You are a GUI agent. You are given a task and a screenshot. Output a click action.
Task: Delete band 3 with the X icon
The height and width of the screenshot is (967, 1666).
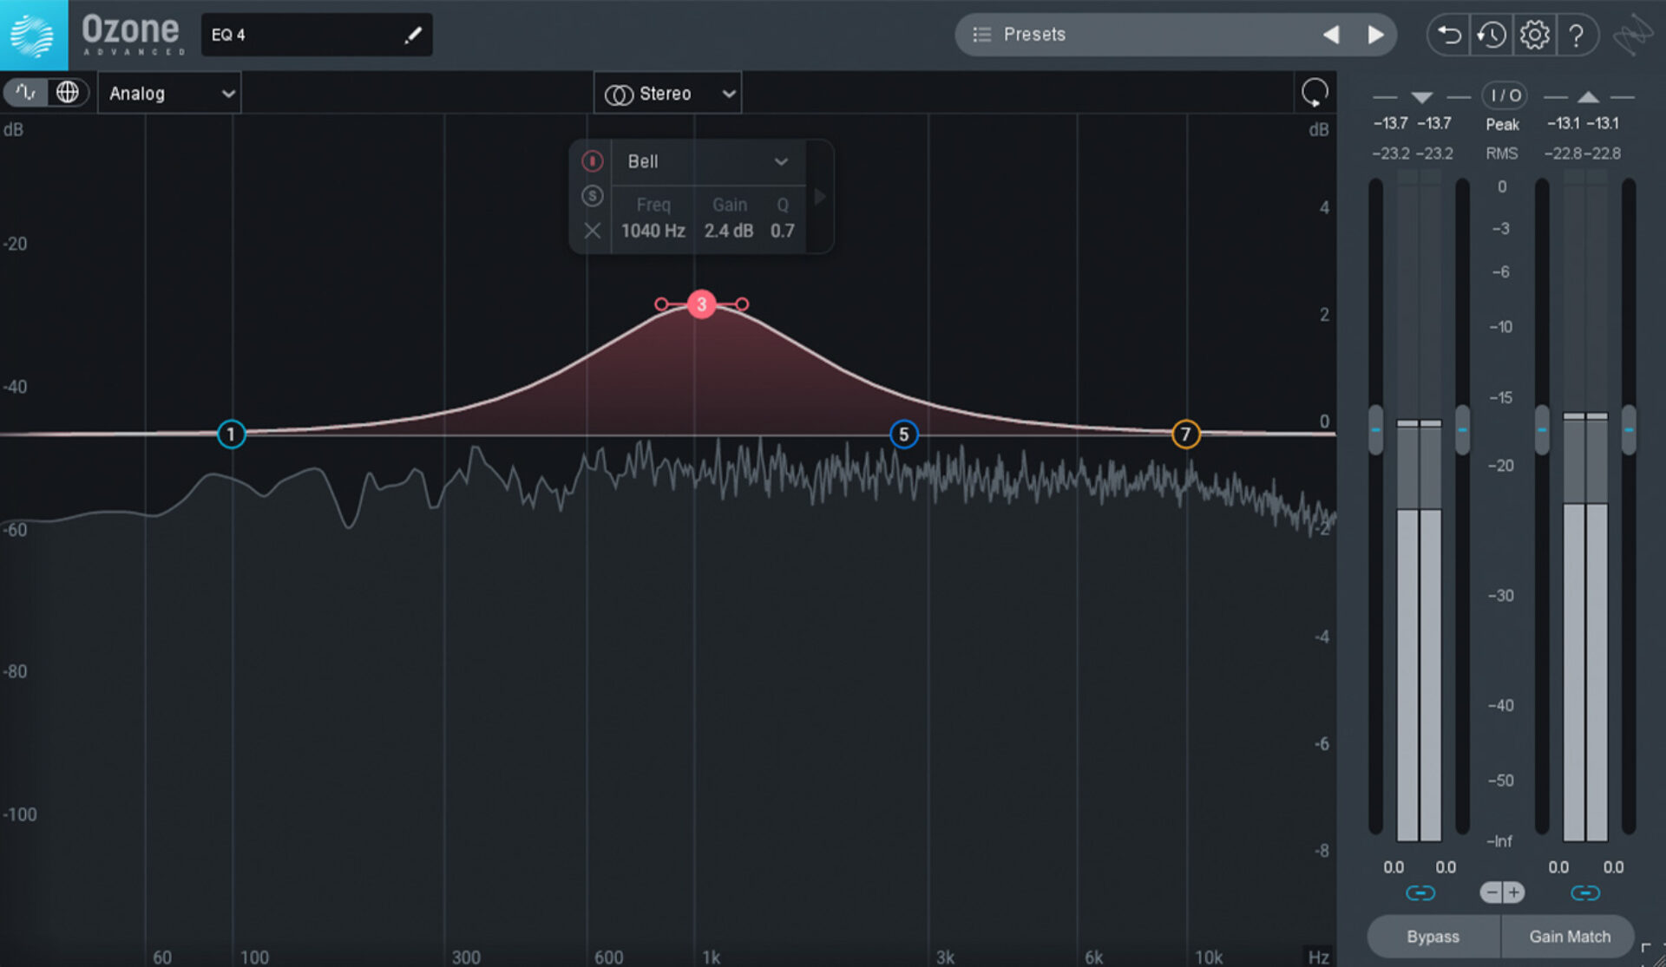[x=593, y=231]
